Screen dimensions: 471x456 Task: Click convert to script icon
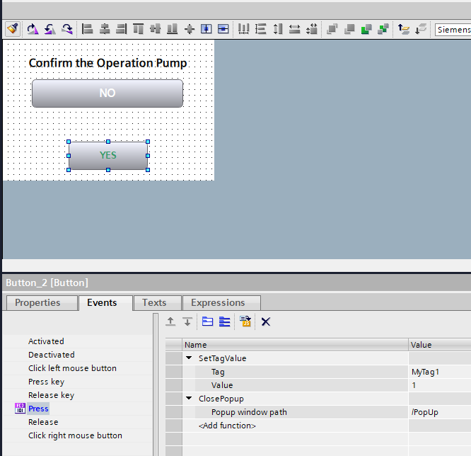245,321
